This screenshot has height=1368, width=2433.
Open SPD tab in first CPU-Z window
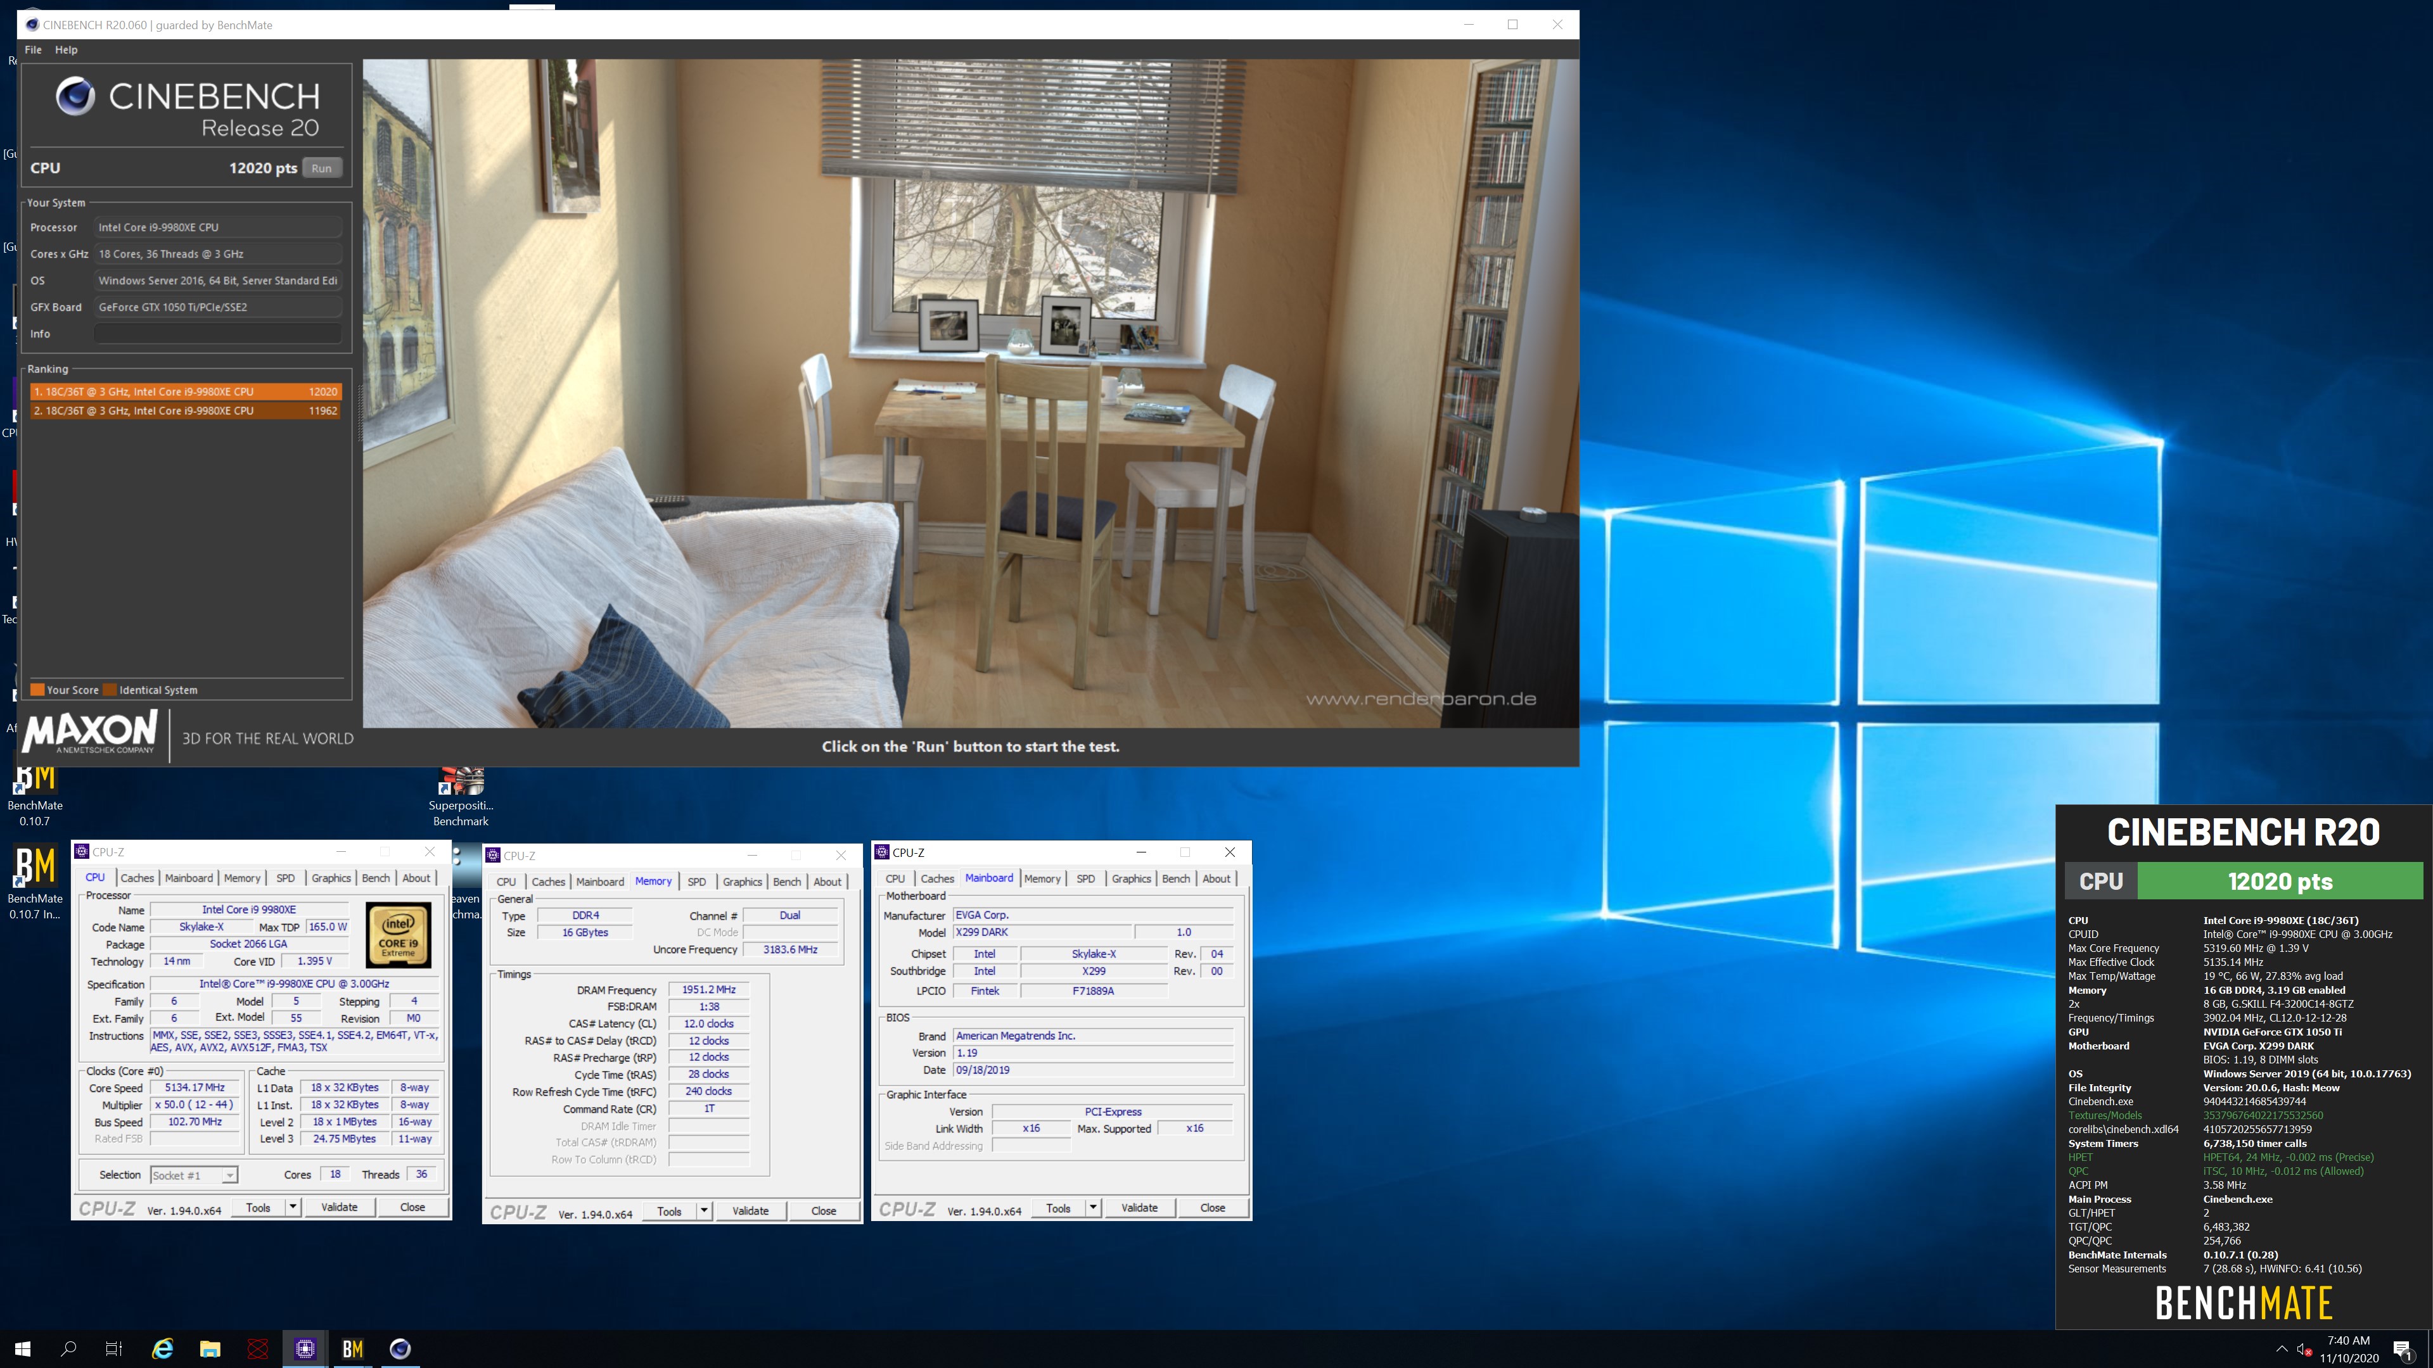pos(285,878)
